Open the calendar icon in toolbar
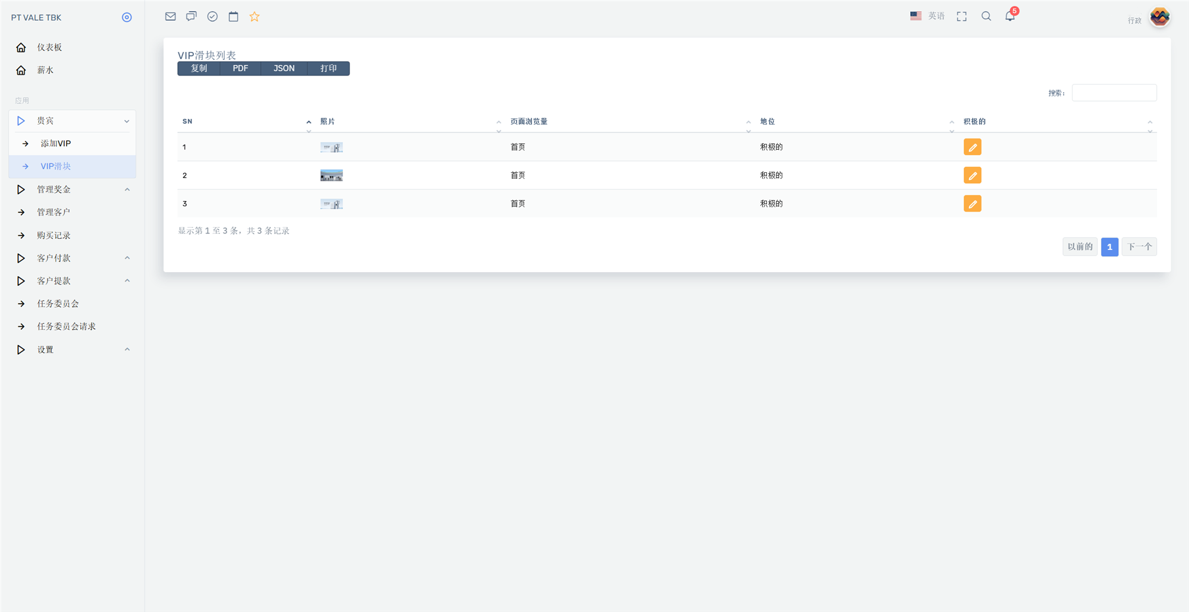Image resolution: width=1189 pixels, height=612 pixels. [x=234, y=17]
